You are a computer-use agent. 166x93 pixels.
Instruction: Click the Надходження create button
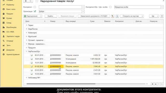tap(31, 16)
